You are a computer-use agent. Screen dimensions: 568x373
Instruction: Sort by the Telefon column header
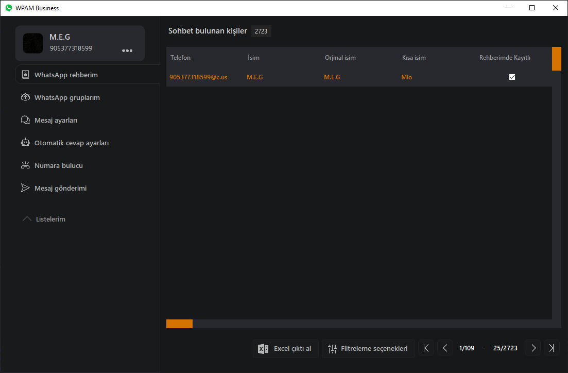click(181, 58)
